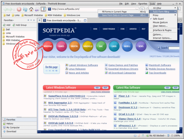Screen dimensions: 184x139
Task: Go to Home page icon
Action: coord(31,9)
